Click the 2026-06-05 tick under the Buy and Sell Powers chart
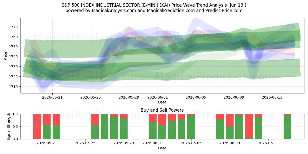The height and width of the screenshot is (154, 308). [x=191, y=143]
